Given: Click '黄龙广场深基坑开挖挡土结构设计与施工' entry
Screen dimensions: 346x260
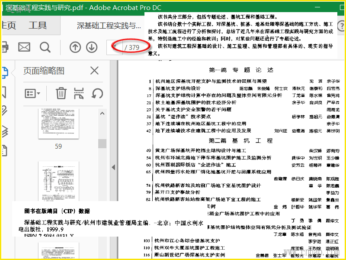Looking at the screenshot, I should click(200, 150).
